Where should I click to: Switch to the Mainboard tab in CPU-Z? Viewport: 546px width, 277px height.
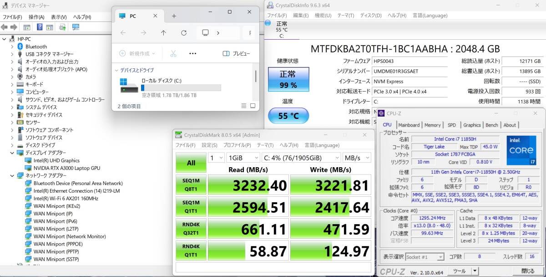click(x=409, y=125)
